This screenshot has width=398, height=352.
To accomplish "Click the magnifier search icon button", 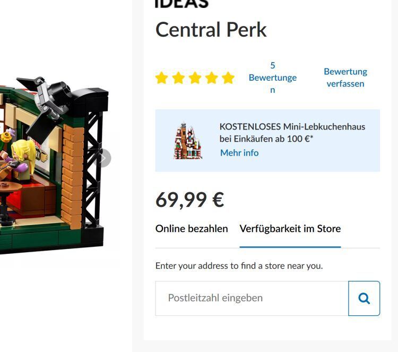I will (x=364, y=298).
